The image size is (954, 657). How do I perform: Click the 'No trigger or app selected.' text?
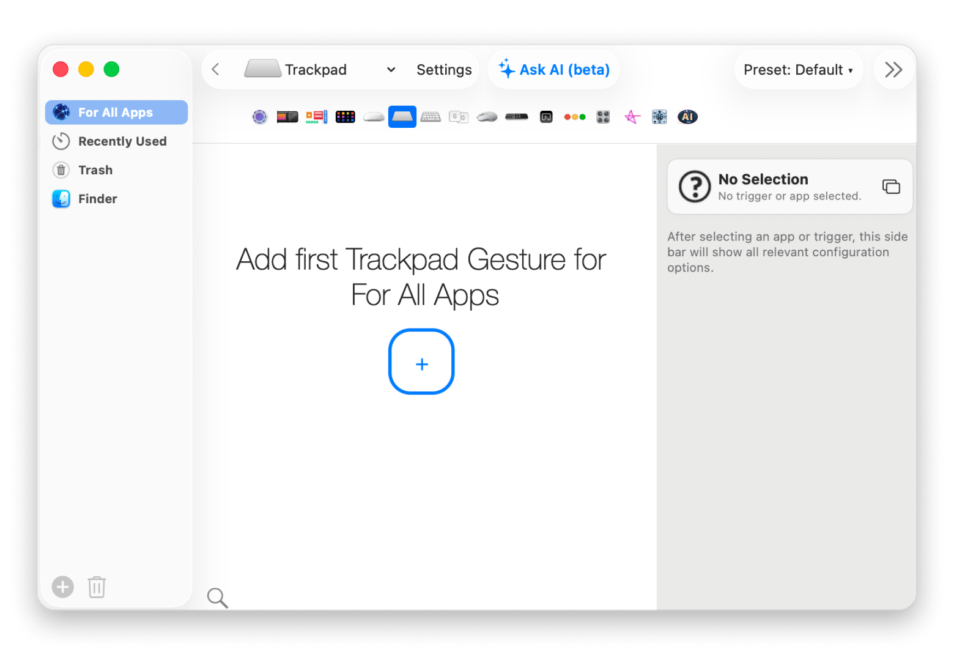pyautogui.click(x=789, y=196)
